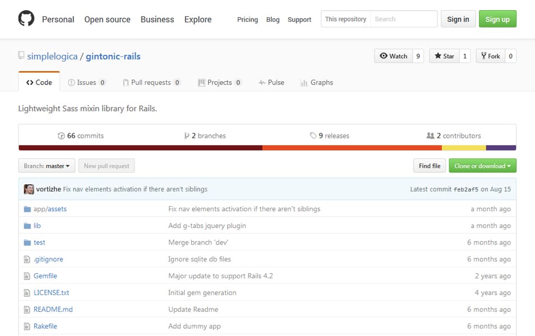Click vortizhe's avatar in latest commit
Image resolution: width=535 pixels, height=336 pixels.
[29, 189]
